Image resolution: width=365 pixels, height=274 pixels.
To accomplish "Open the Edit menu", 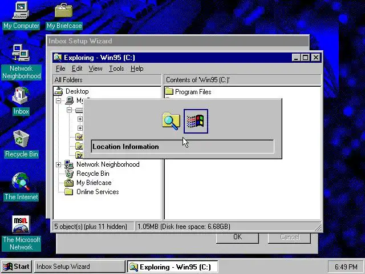I will point(77,68).
